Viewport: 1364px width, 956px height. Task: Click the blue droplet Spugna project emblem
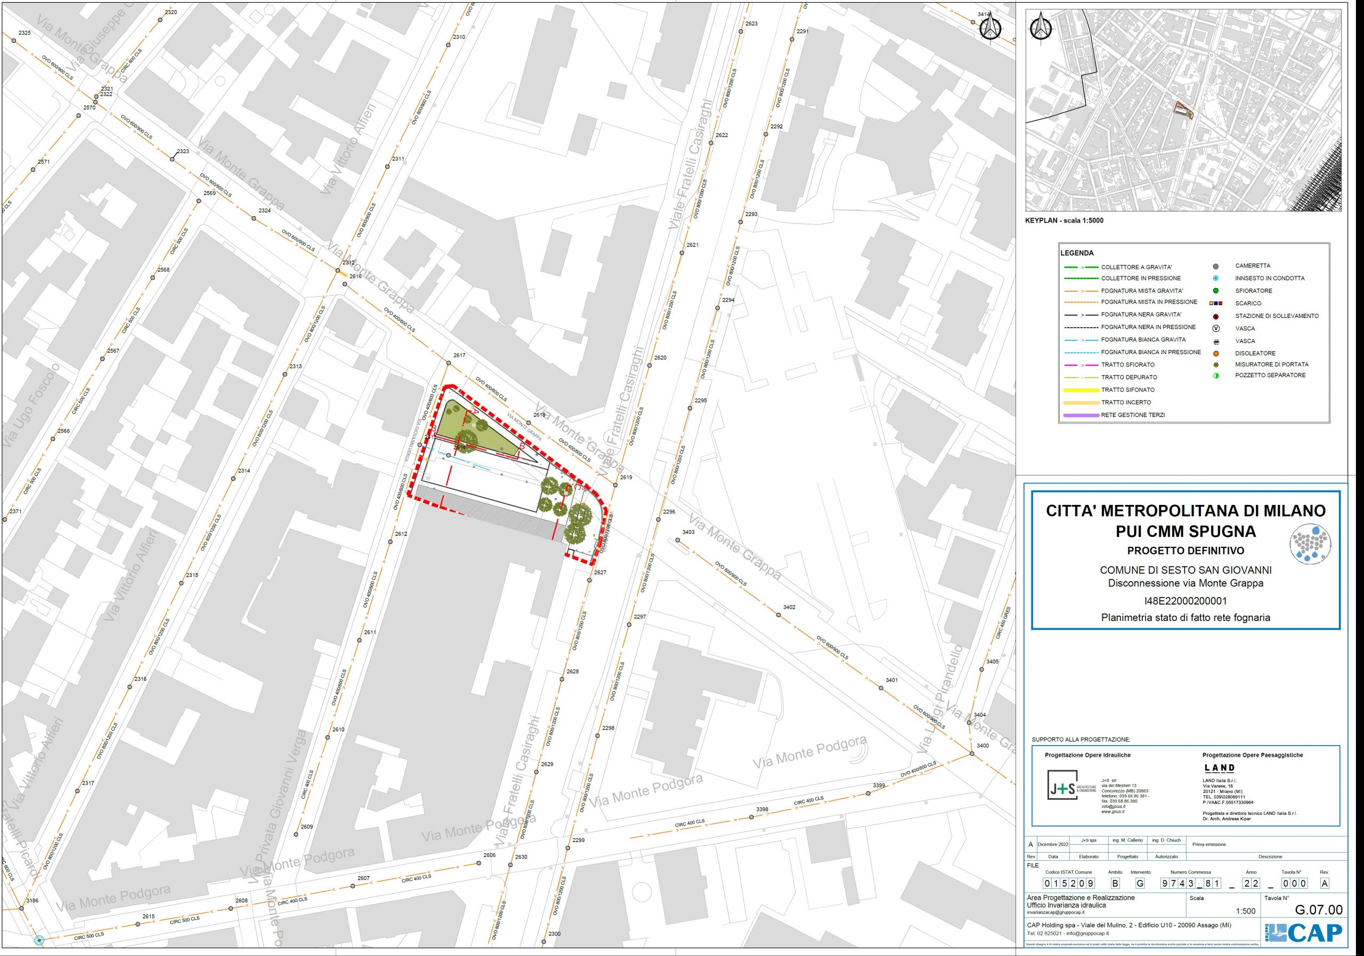tap(1311, 543)
